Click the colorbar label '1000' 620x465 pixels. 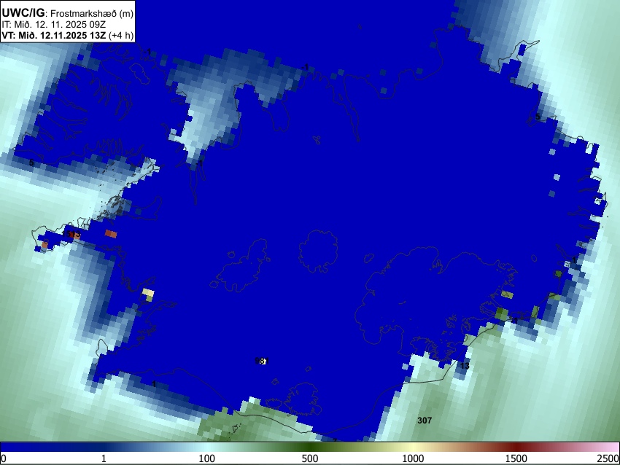(x=413, y=458)
